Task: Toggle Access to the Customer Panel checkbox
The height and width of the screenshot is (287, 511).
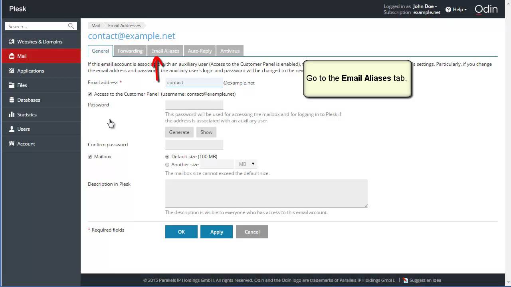Action: click(90, 94)
